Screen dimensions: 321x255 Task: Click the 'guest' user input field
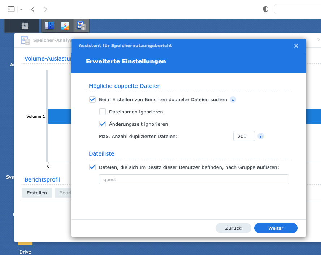point(194,179)
